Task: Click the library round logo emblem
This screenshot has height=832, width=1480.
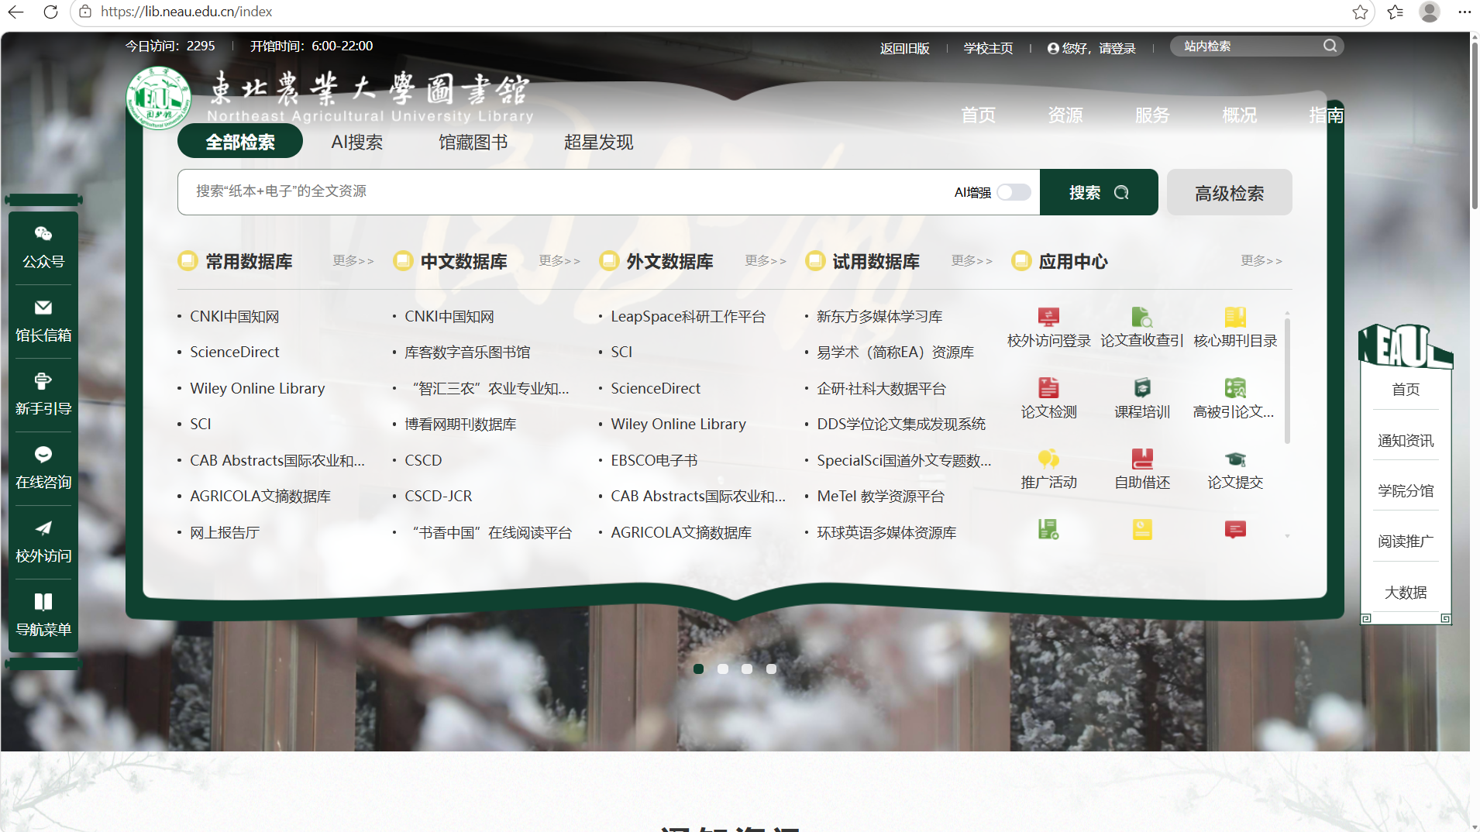Action: click(159, 98)
